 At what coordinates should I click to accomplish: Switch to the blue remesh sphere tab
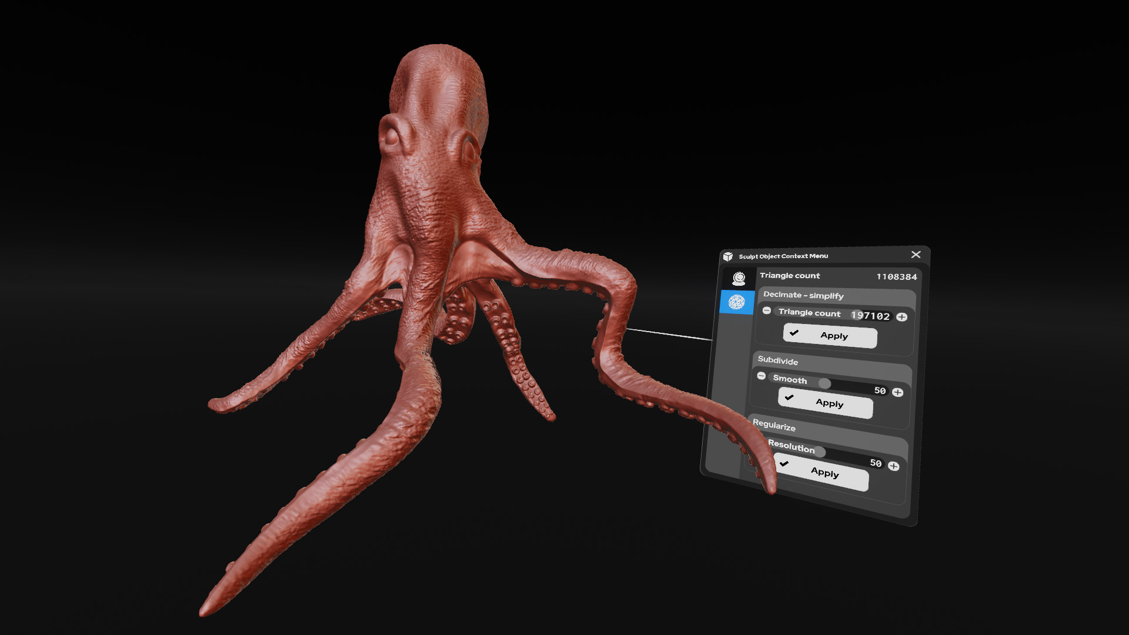[737, 302]
